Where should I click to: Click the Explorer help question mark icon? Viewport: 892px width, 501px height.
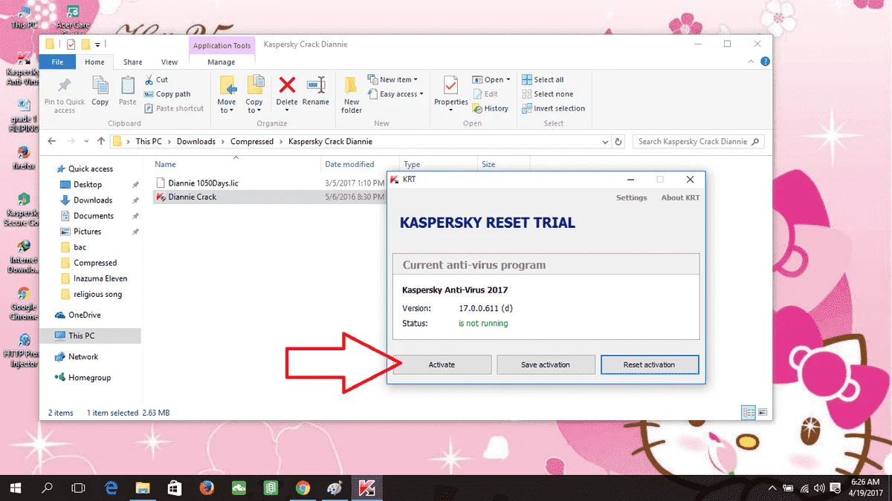pyautogui.click(x=766, y=62)
